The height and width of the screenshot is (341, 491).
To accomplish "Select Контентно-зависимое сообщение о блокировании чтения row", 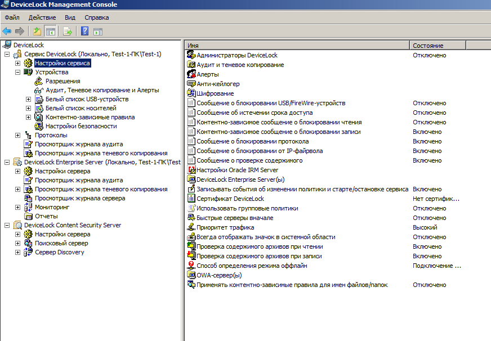I will pyautogui.click(x=279, y=122).
